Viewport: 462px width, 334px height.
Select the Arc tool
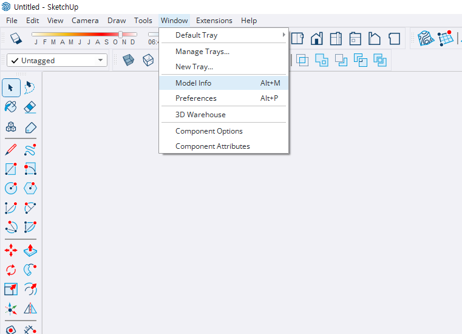point(11,208)
